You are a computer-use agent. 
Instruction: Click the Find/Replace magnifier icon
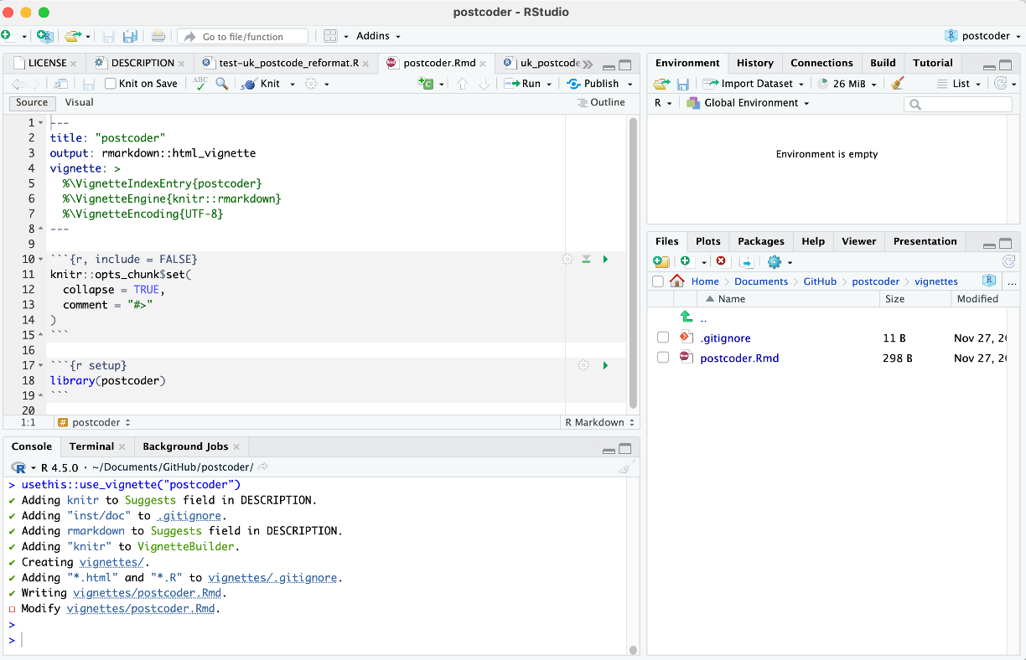222,84
